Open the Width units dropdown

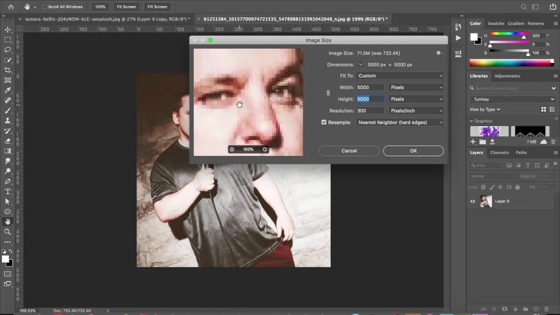(416, 87)
